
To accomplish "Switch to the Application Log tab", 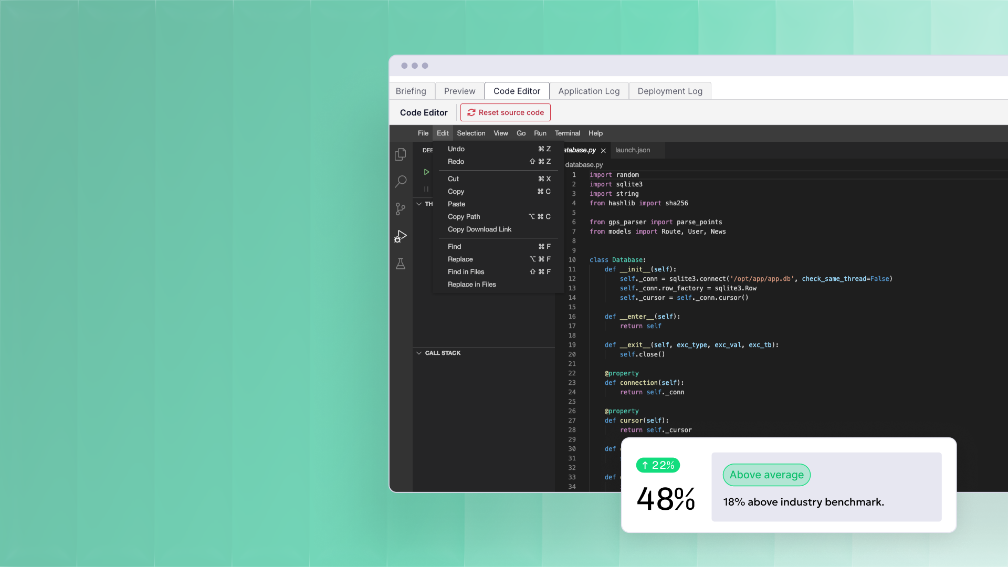I will tap(589, 91).
